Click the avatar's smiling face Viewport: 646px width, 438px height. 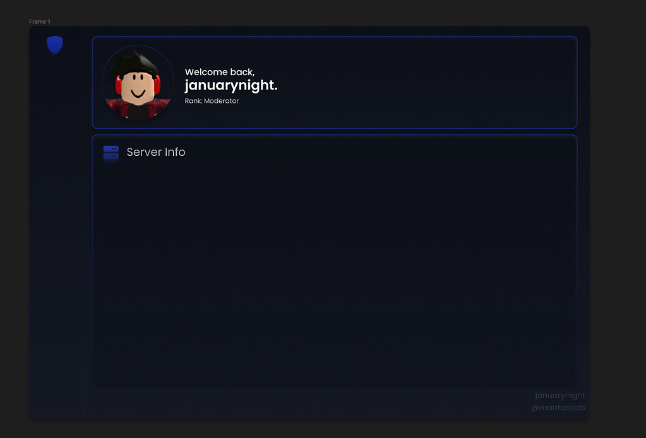(x=138, y=89)
